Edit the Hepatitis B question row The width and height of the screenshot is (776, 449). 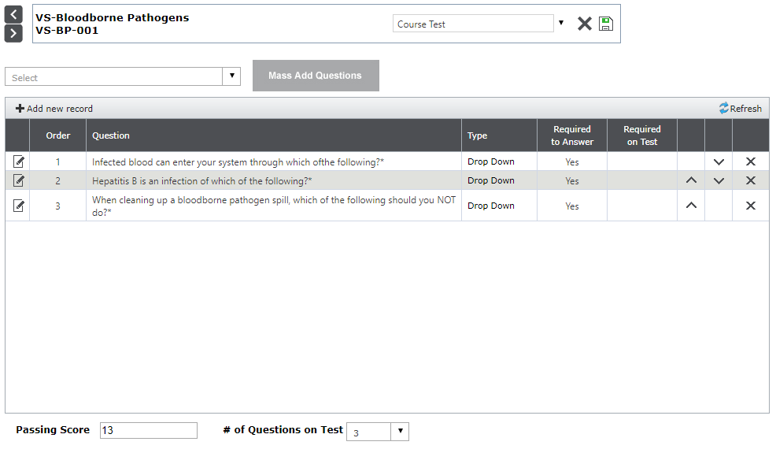19,180
